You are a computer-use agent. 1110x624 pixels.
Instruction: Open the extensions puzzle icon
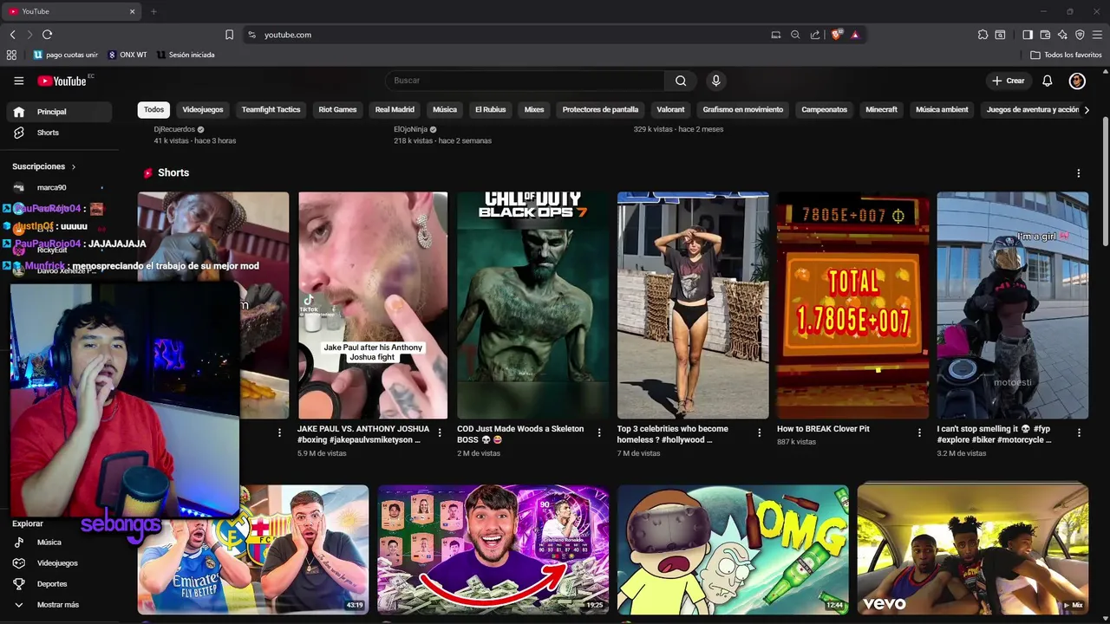(983, 35)
